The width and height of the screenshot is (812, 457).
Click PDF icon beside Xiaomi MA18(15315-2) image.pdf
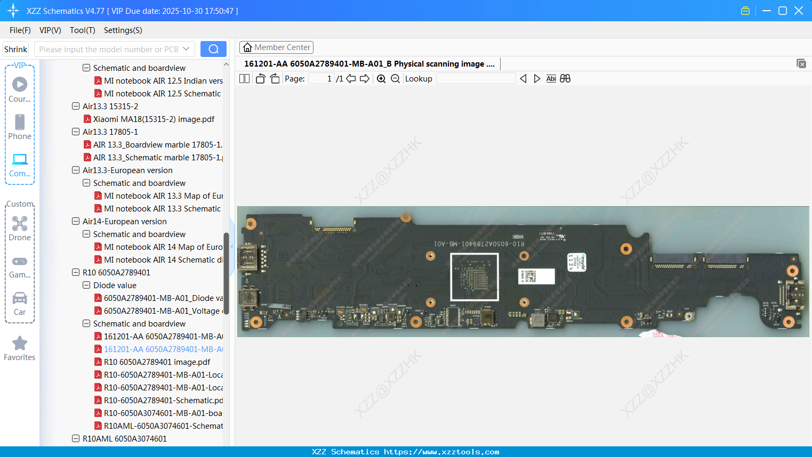click(x=87, y=119)
